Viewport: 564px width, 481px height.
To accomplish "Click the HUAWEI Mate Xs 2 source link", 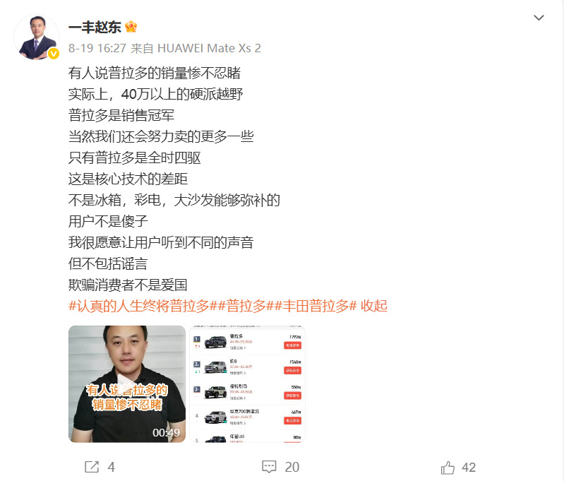I will pos(209,48).
